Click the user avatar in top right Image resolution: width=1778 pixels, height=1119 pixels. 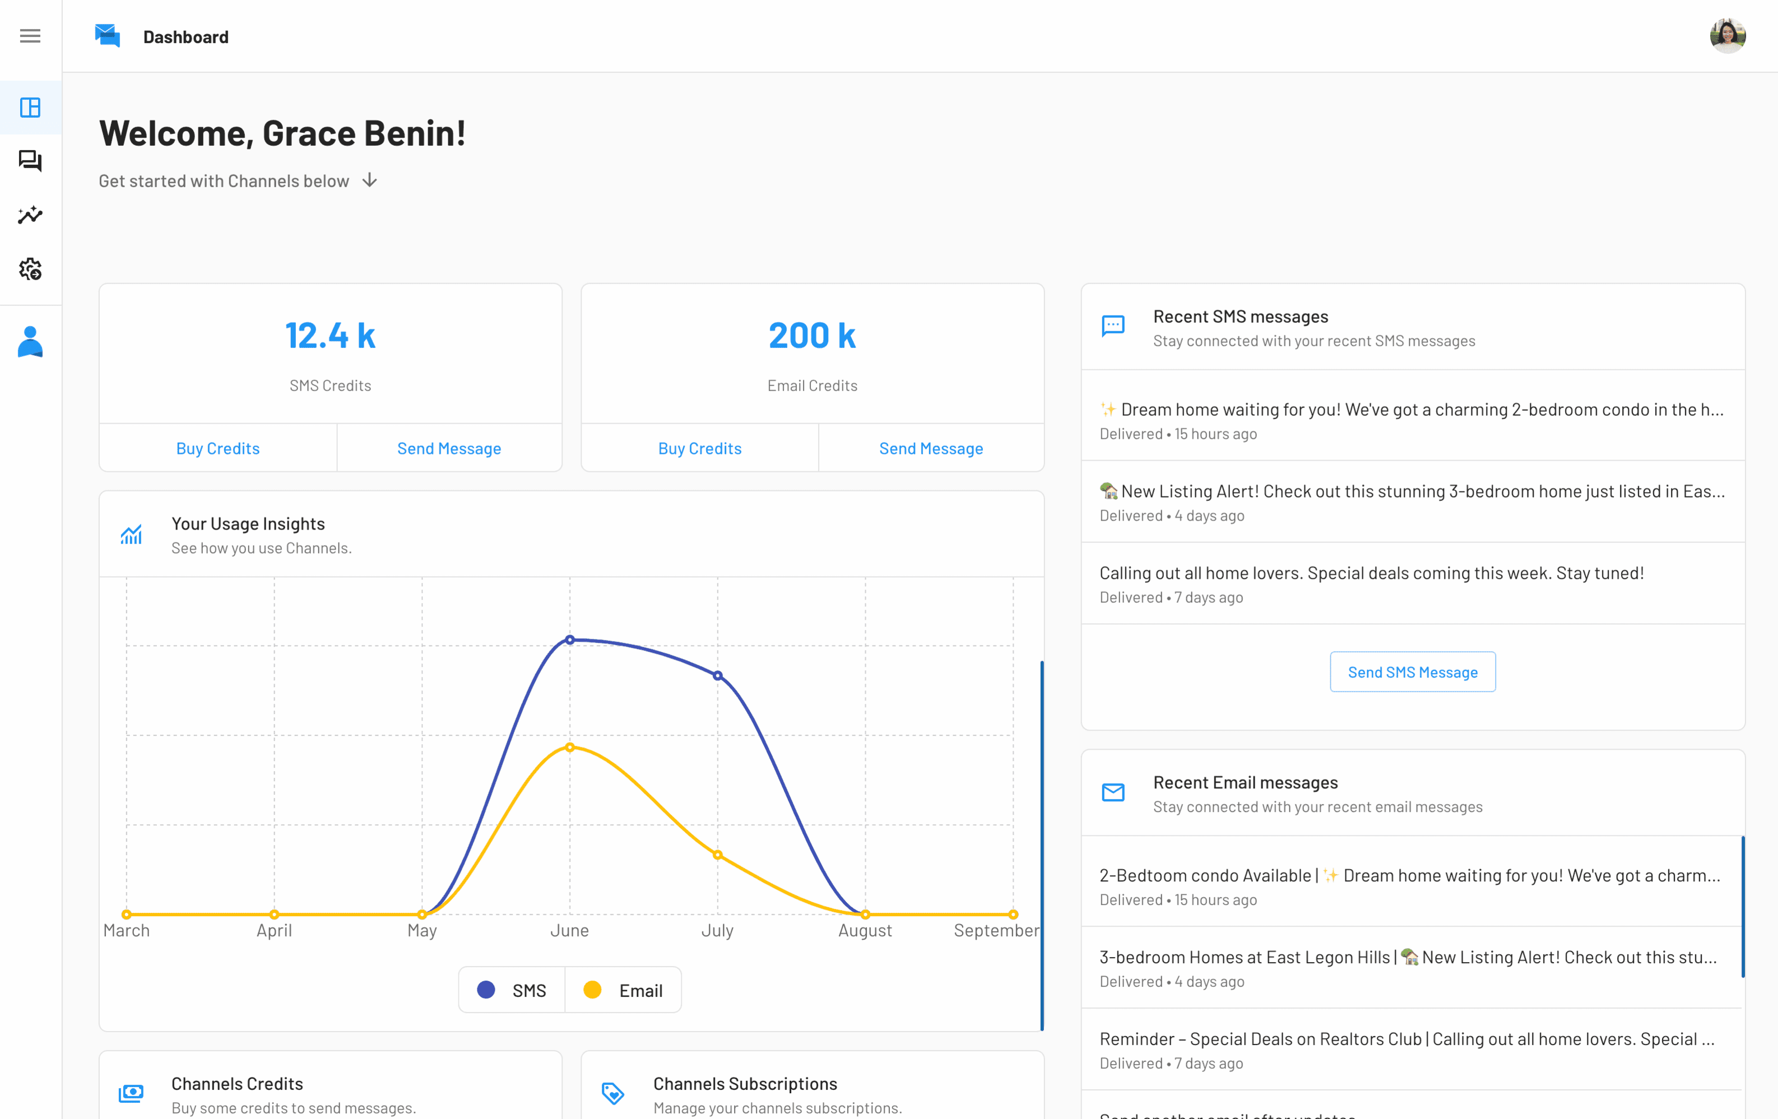[1730, 36]
